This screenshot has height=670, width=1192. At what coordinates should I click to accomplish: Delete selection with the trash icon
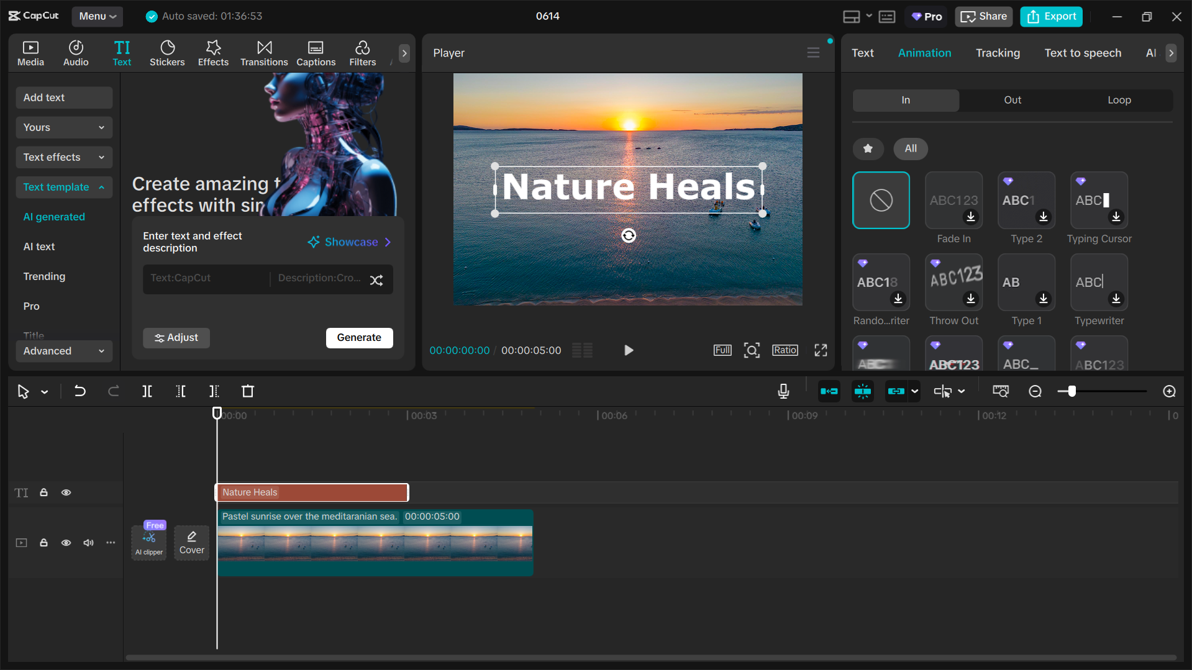tap(247, 391)
